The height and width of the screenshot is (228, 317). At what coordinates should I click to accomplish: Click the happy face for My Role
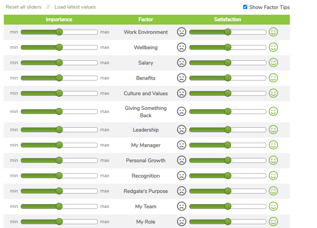(273, 222)
